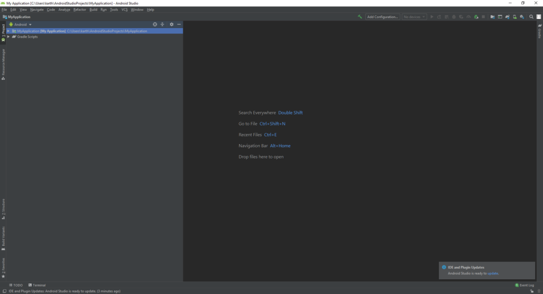The image size is (543, 294).
Task: Hide the Project panel with minus icon
Action: pyautogui.click(x=179, y=24)
